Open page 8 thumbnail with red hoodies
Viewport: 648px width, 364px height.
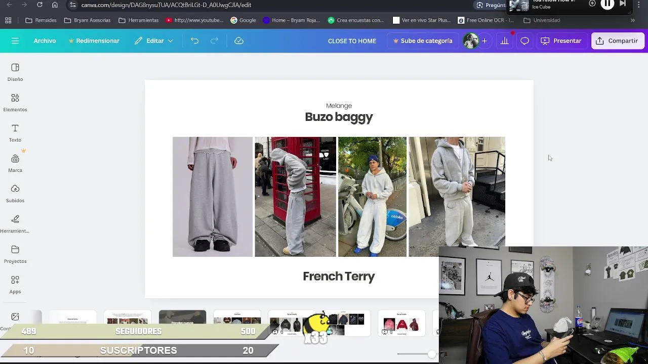[401, 323]
